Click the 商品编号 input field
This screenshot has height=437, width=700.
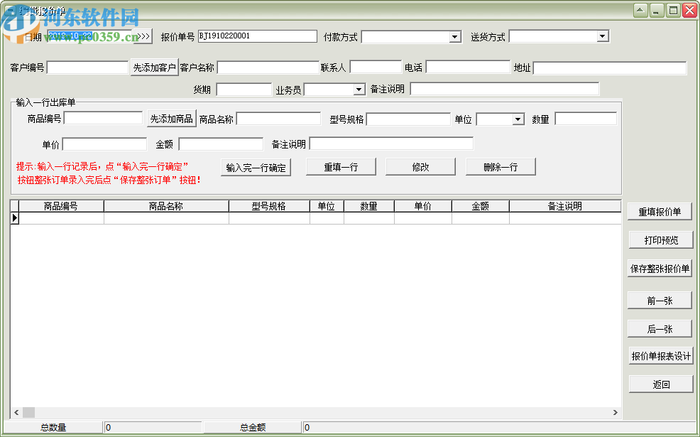[x=103, y=118]
